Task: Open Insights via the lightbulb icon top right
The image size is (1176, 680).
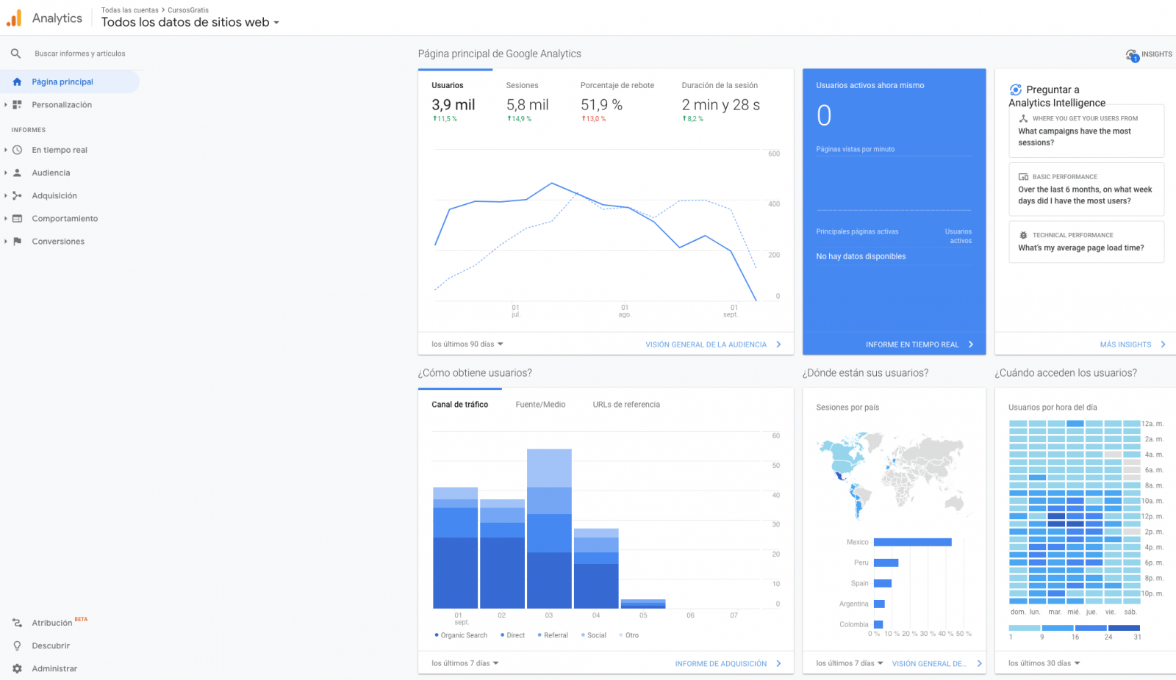Action: click(1130, 54)
